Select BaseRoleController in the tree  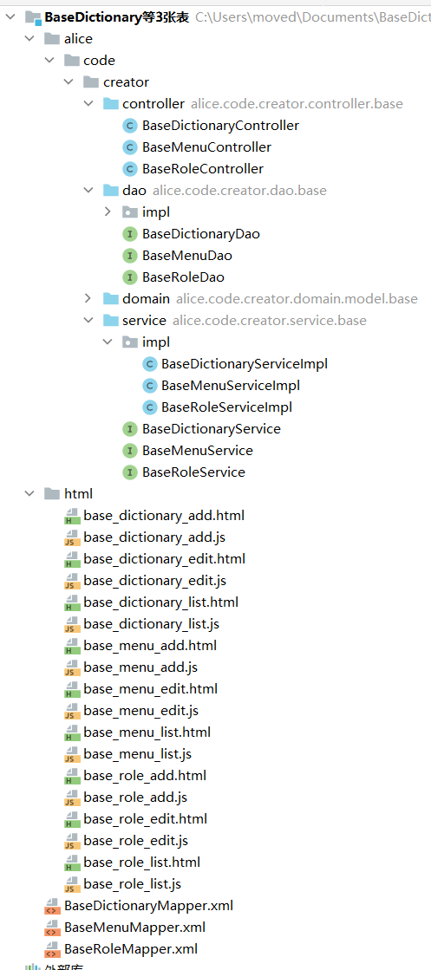coord(203,169)
